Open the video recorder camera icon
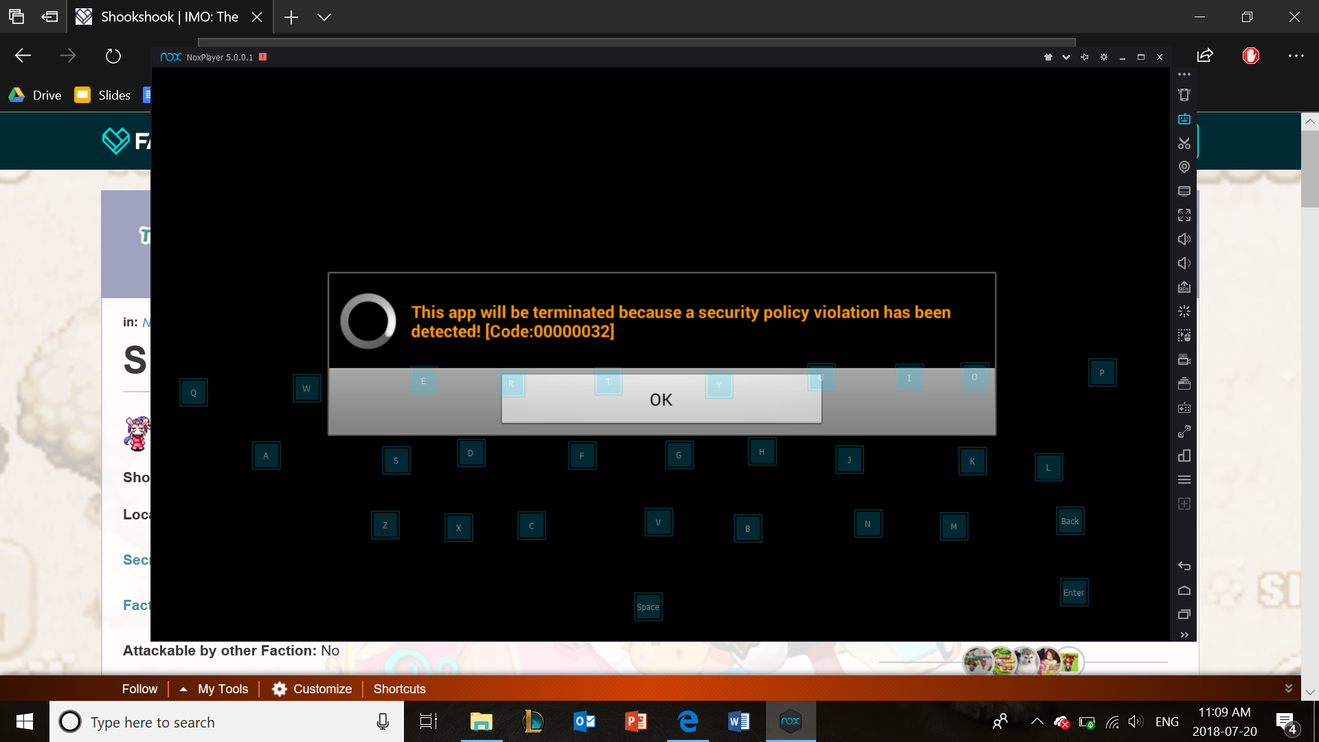Screen dimensions: 1319x742 (1184, 359)
